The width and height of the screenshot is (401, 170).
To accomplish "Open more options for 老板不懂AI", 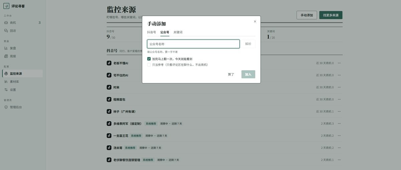I will [339, 63].
